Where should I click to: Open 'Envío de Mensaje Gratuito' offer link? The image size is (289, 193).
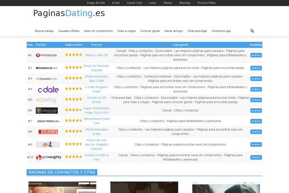pos(96,68)
